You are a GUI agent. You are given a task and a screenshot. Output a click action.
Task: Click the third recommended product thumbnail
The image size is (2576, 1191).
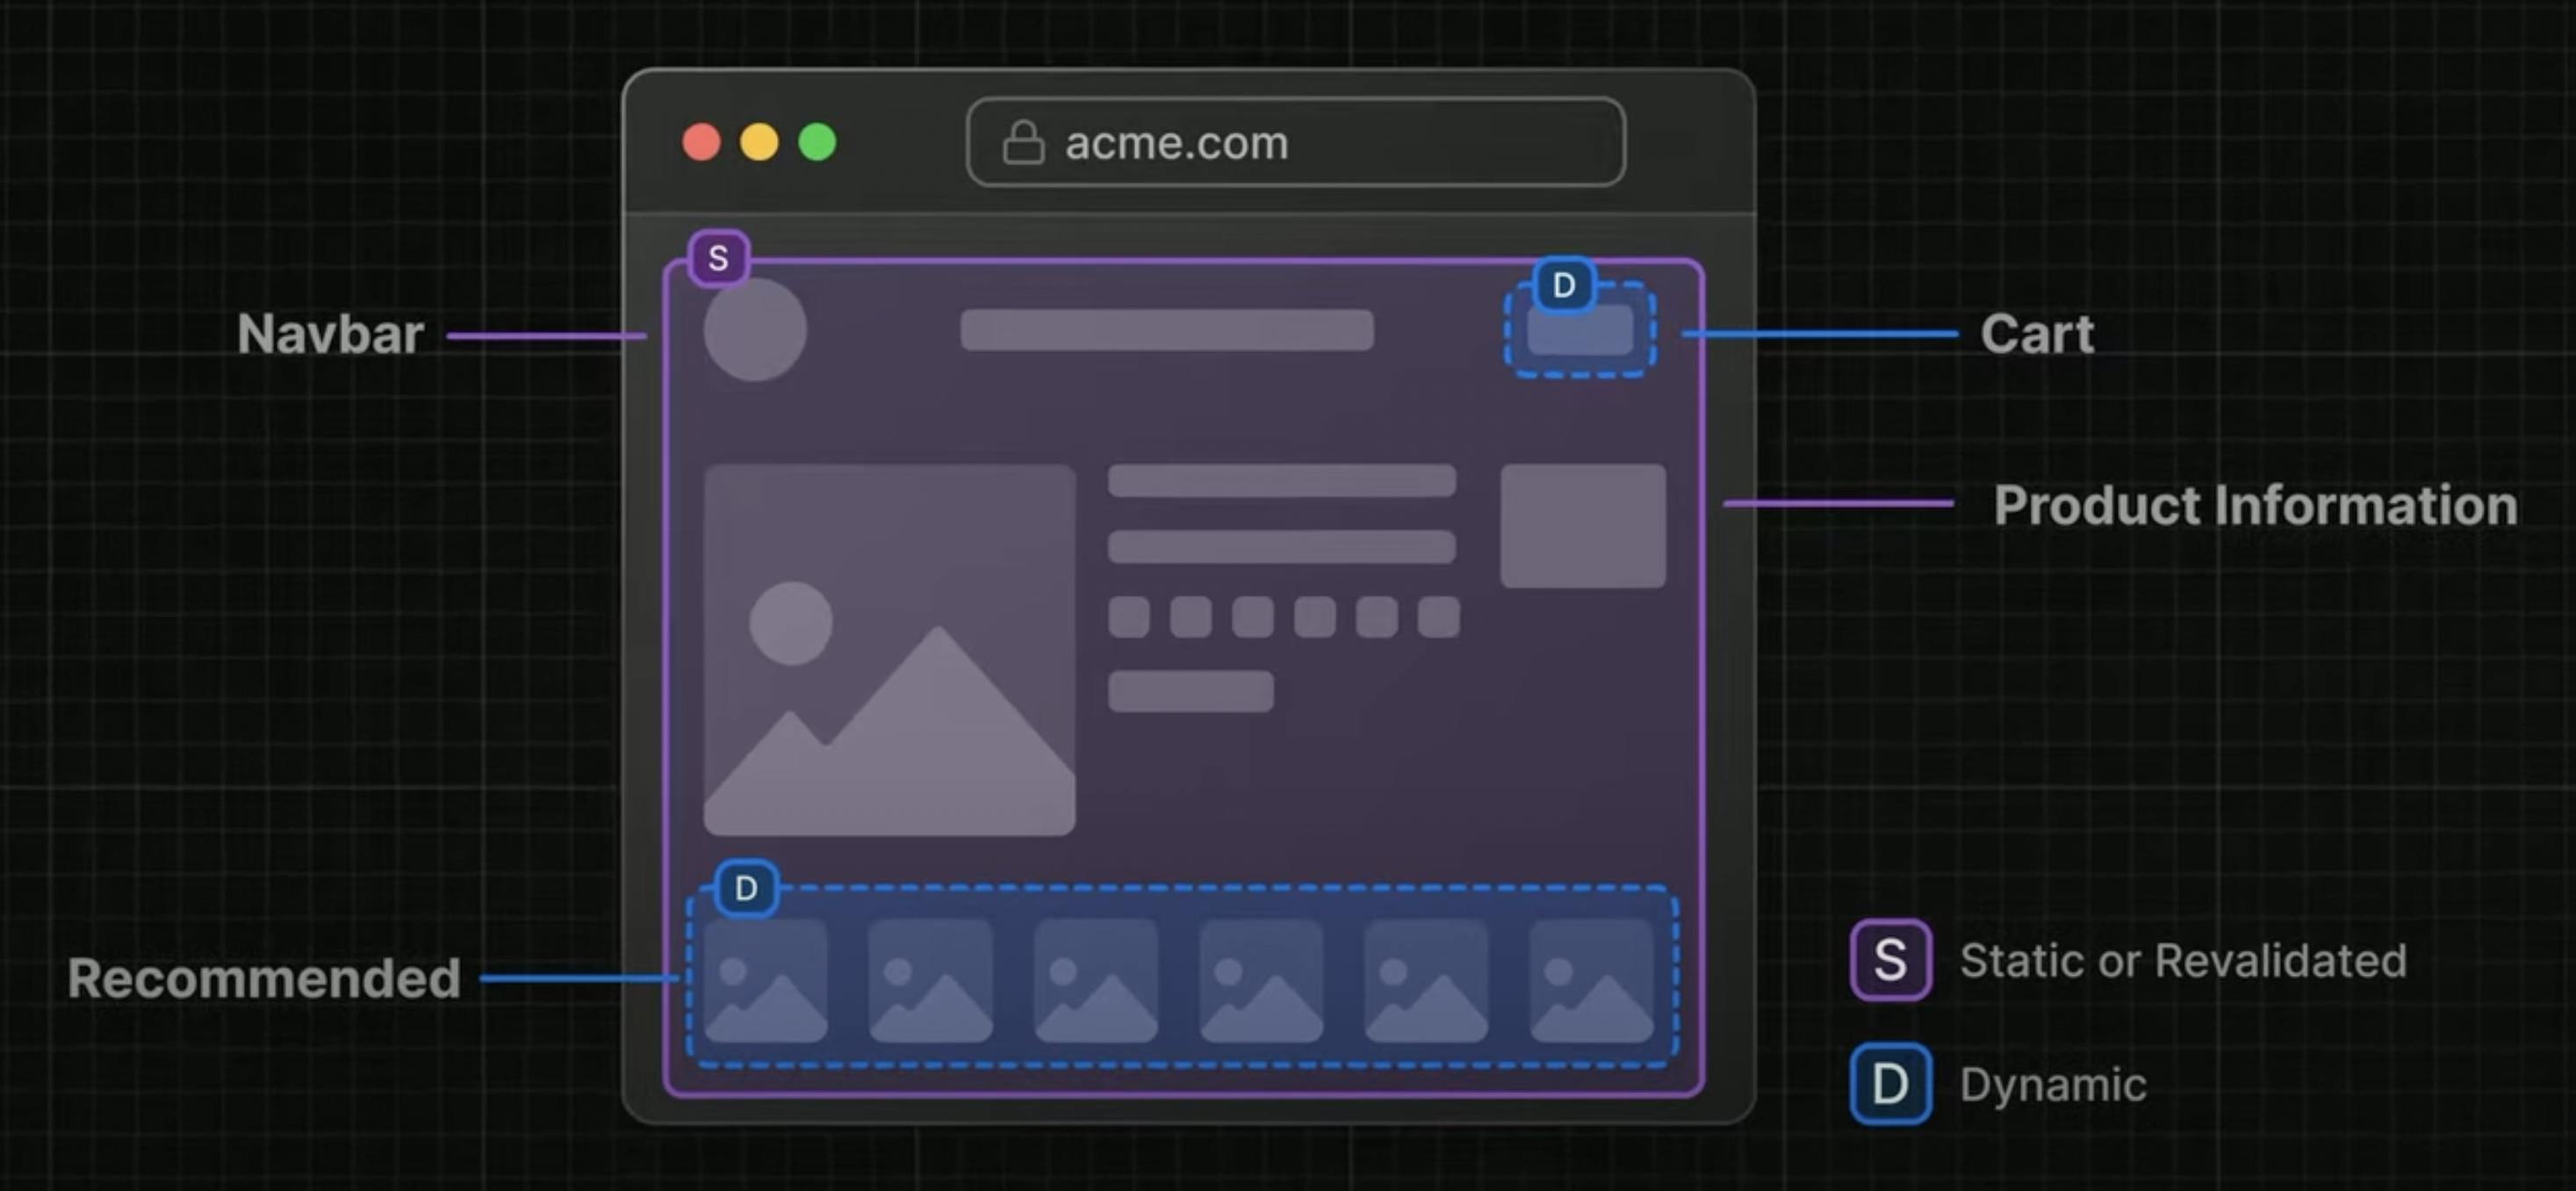pyautogui.click(x=1096, y=981)
